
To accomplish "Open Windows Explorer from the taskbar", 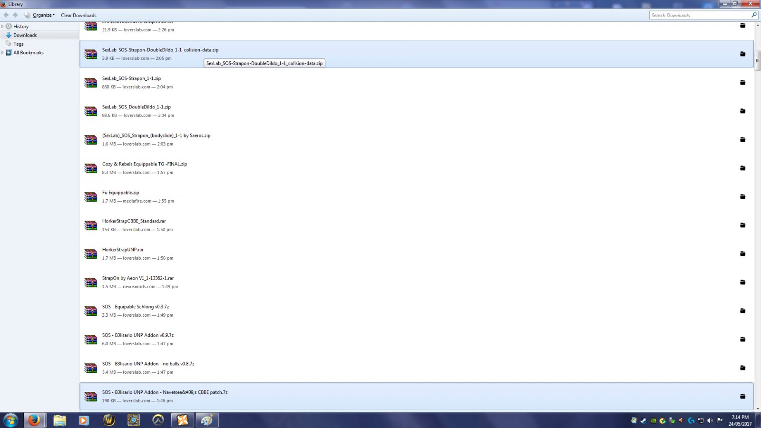I will click(59, 420).
